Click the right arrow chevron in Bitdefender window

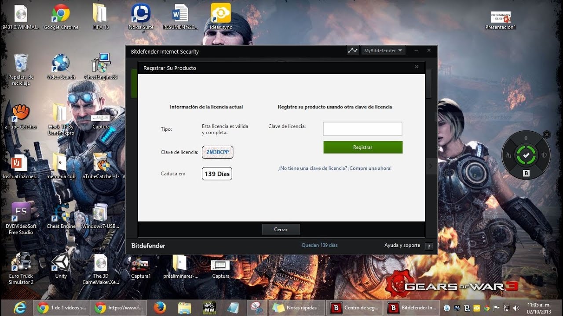[x=430, y=166]
